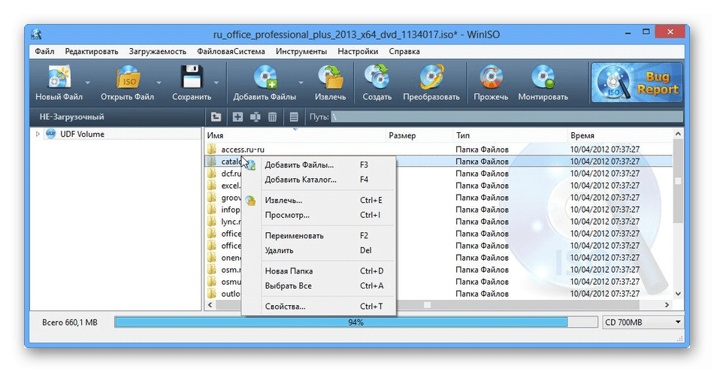Click the list view icon in path bar
Screen dimensions: 714x372
pyautogui.click(x=294, y=117)
